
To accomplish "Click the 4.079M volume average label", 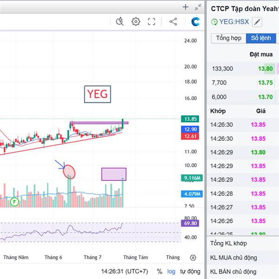I will (x=192, y=194).
